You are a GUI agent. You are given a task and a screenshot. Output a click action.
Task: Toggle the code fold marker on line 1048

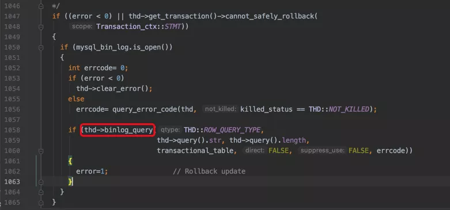[41, 26]
